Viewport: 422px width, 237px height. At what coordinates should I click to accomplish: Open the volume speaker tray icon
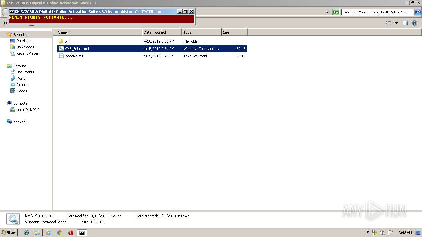tap(383, 233)
